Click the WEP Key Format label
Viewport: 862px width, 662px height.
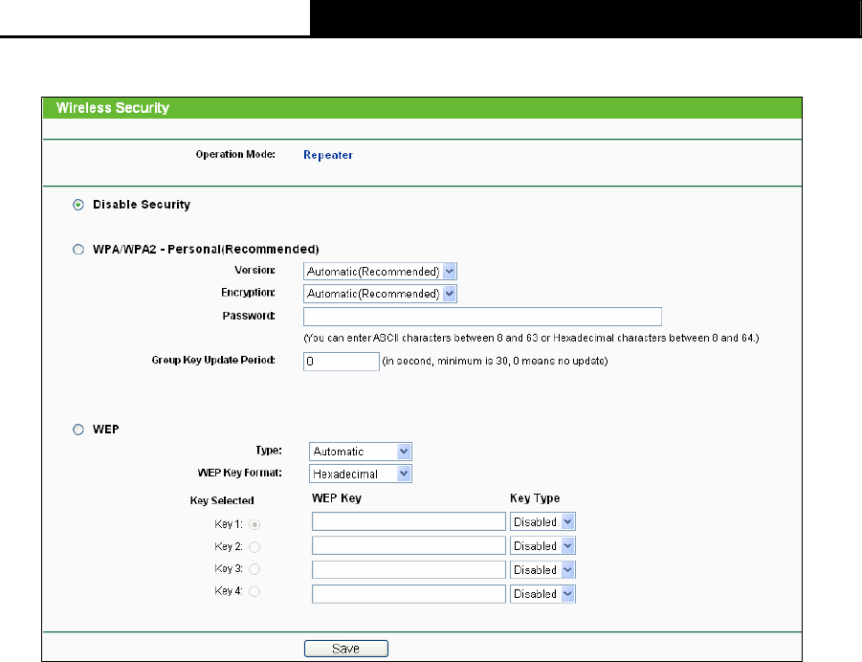point(240,473)
